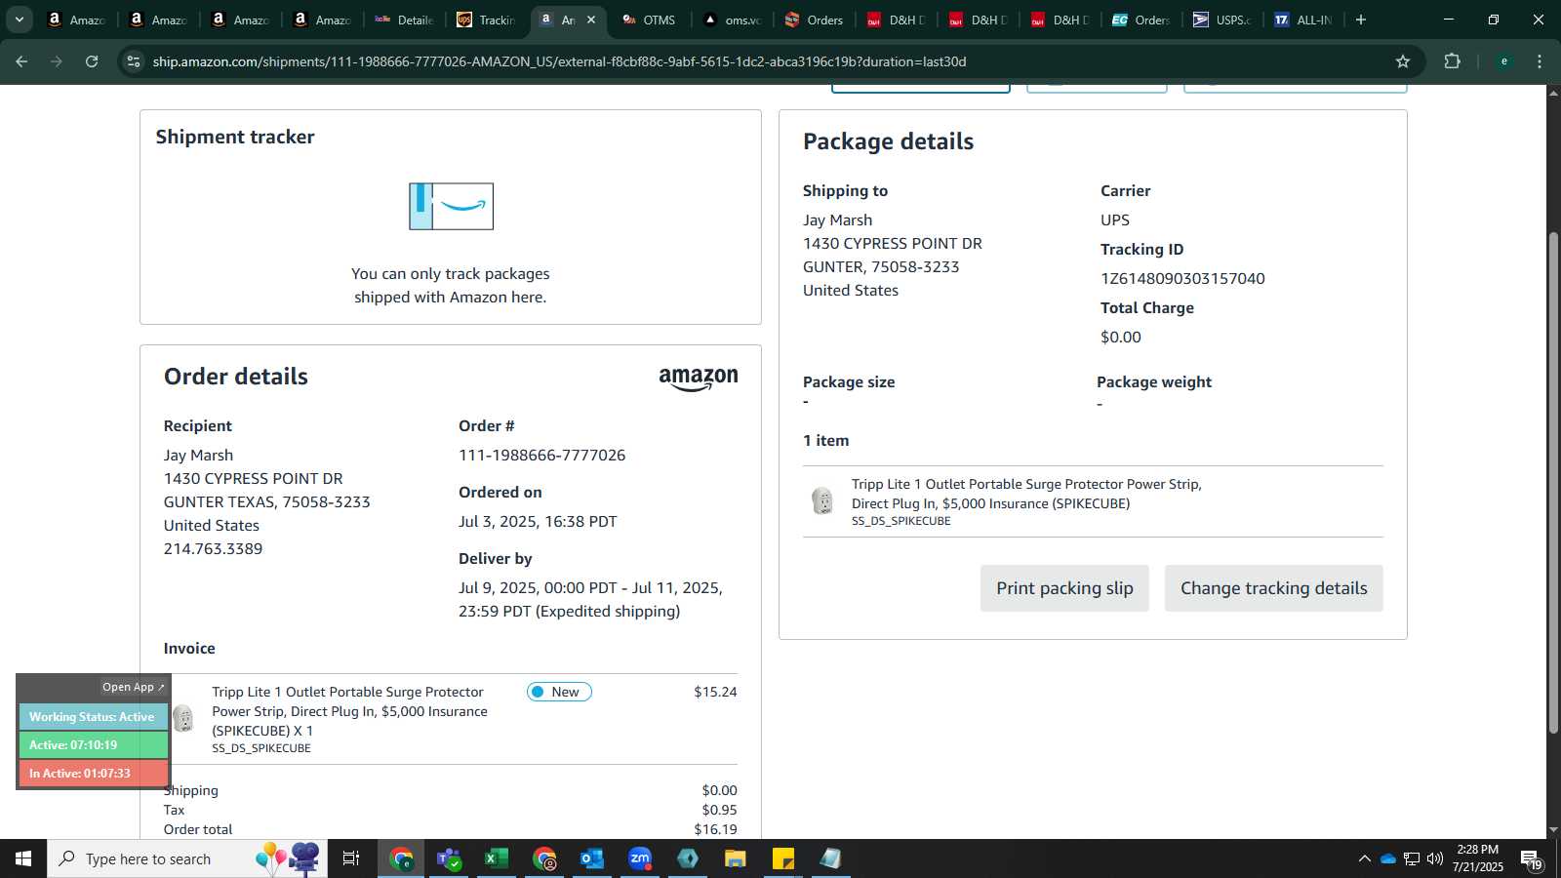Switch to the USPS.c tab
1561x878 pixels.
[1222, 20]
